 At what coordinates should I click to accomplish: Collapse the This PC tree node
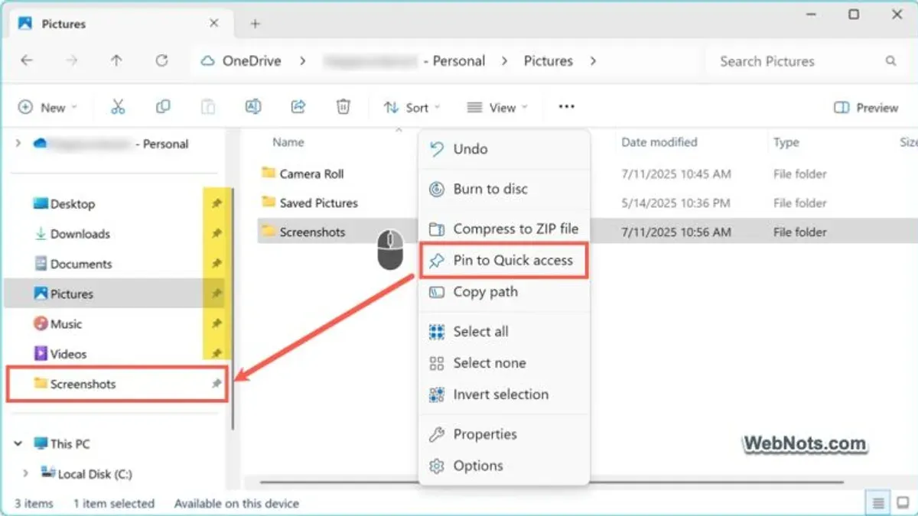click(x=18, y=443)
